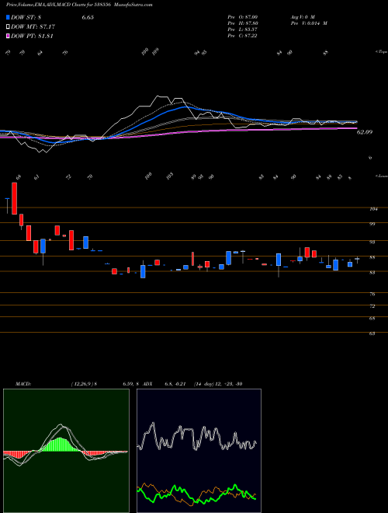388x513 pixels.
Task: Click the 93 price level label
Action: 372,242
